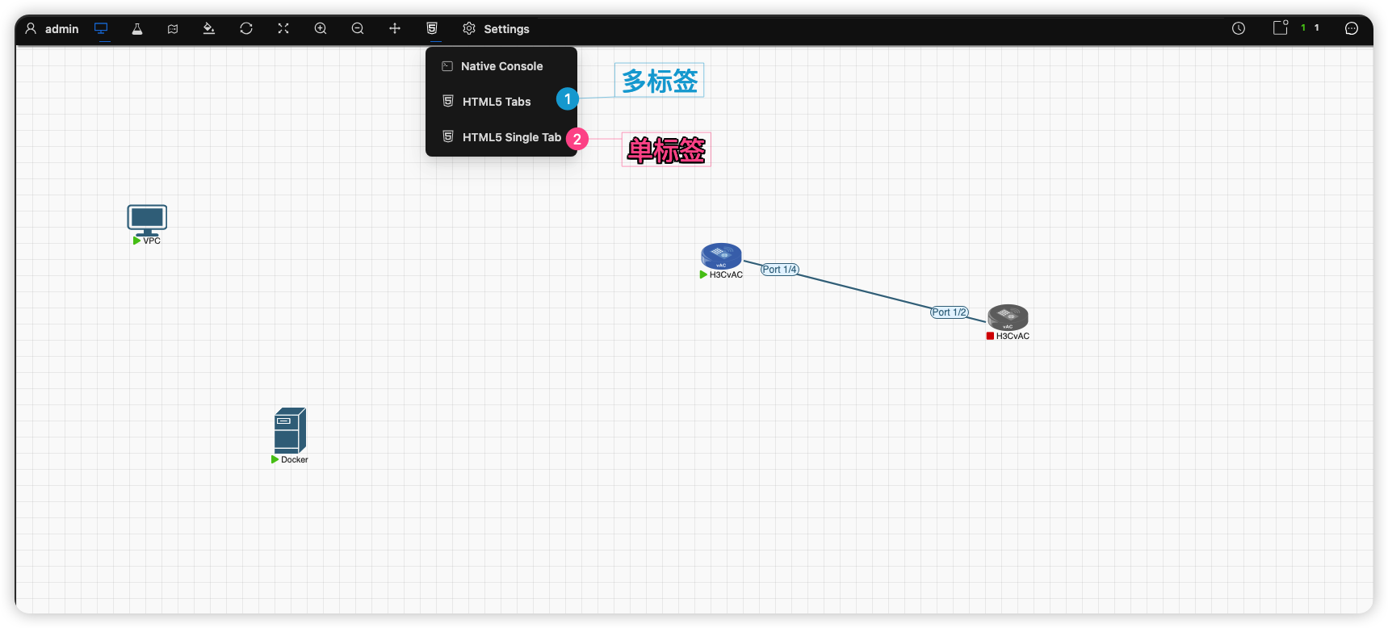Open Settings in the top bar
Screen dimensions: 1388x628
point(496,28)
